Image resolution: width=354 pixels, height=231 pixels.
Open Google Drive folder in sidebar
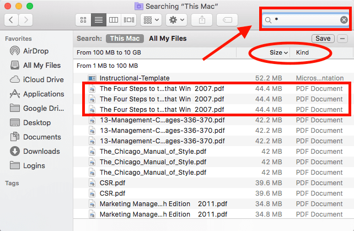click(x=37, y=108)
